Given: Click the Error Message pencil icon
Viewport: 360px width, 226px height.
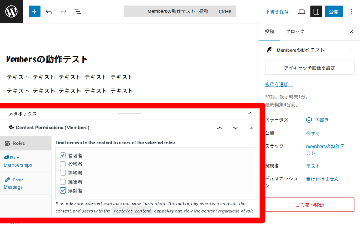Looking at the screenshot, I should pyautogui.click(x=7, y=180).
